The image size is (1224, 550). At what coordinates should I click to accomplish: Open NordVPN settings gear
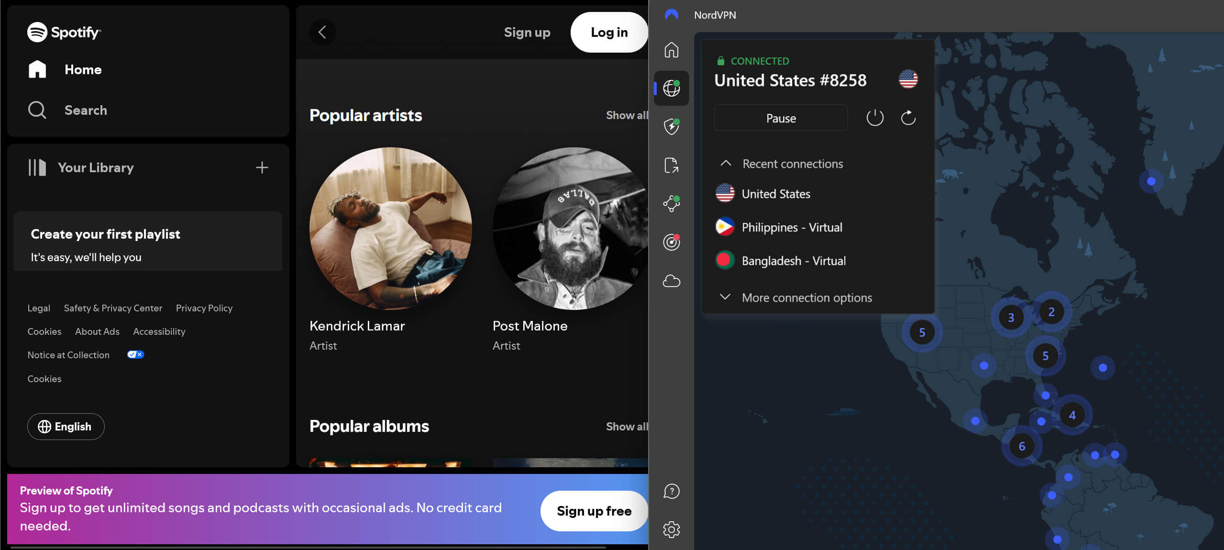pyautogui.click(x=672, y=529)
